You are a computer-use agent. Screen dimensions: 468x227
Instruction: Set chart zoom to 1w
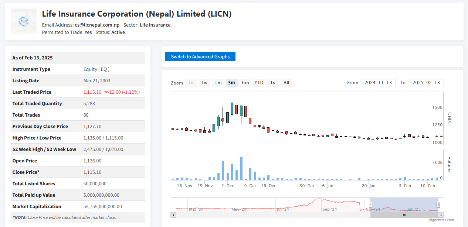(204, 83)
